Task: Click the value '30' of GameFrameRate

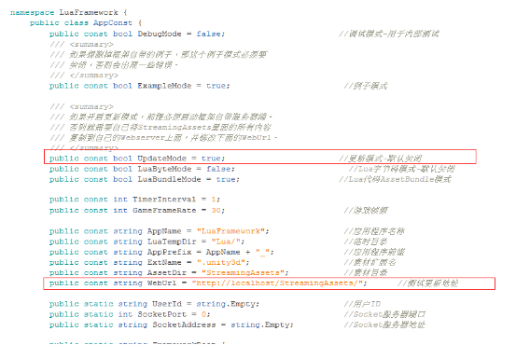Action: pyautogui.click(x=216, y=210)
